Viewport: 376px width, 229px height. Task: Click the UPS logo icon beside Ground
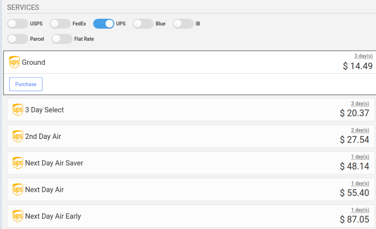click(14, 62)
